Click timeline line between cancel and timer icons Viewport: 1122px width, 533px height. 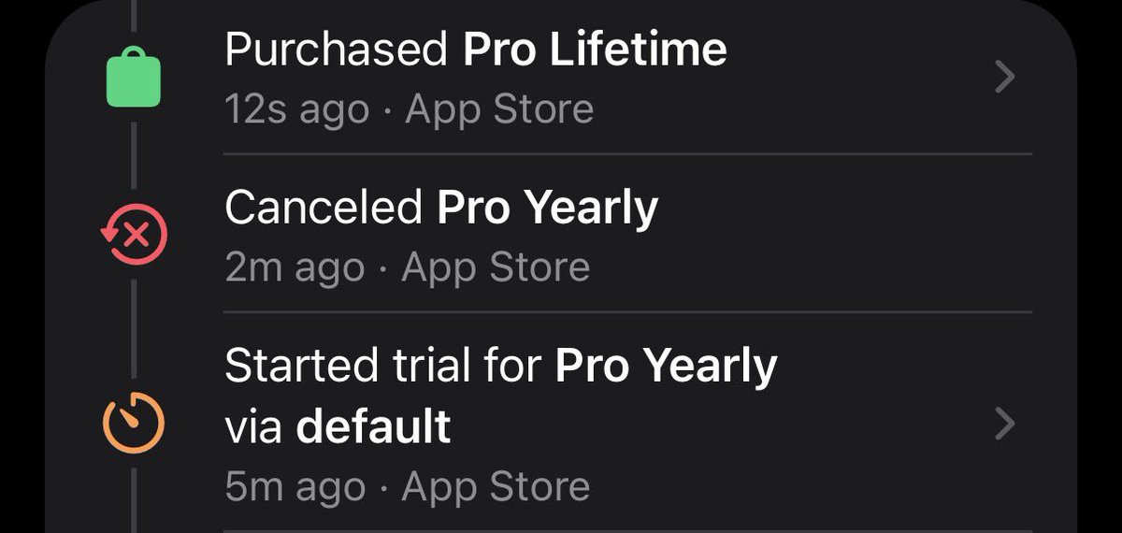coord(133,327)
